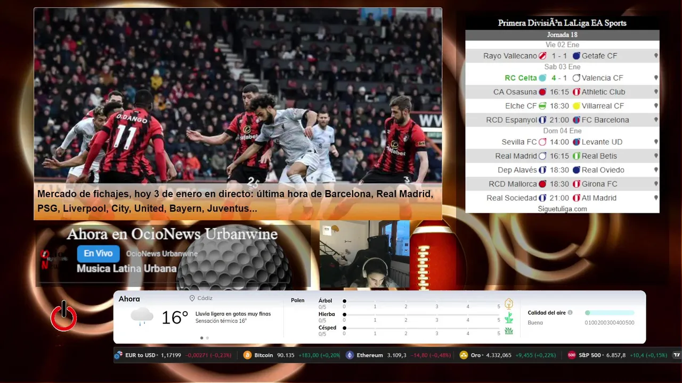Click the Athletic Club crest icon

[x=577, y=92]
